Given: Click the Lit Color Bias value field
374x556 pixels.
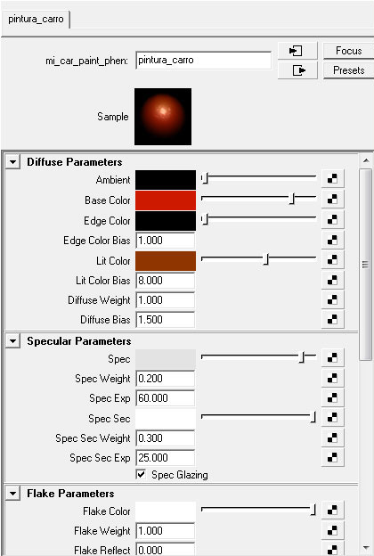Looking at the screenshot, I should pyautogui.click(x=166, y=281).
